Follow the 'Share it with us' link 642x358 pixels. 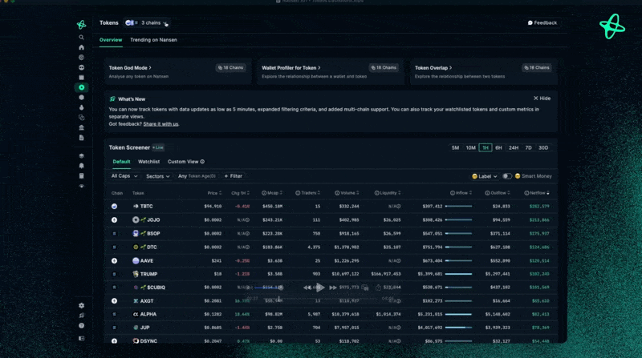pos(160,124)
